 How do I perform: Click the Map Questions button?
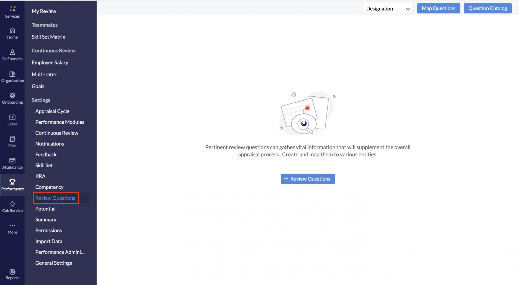[x=438, y=8]
